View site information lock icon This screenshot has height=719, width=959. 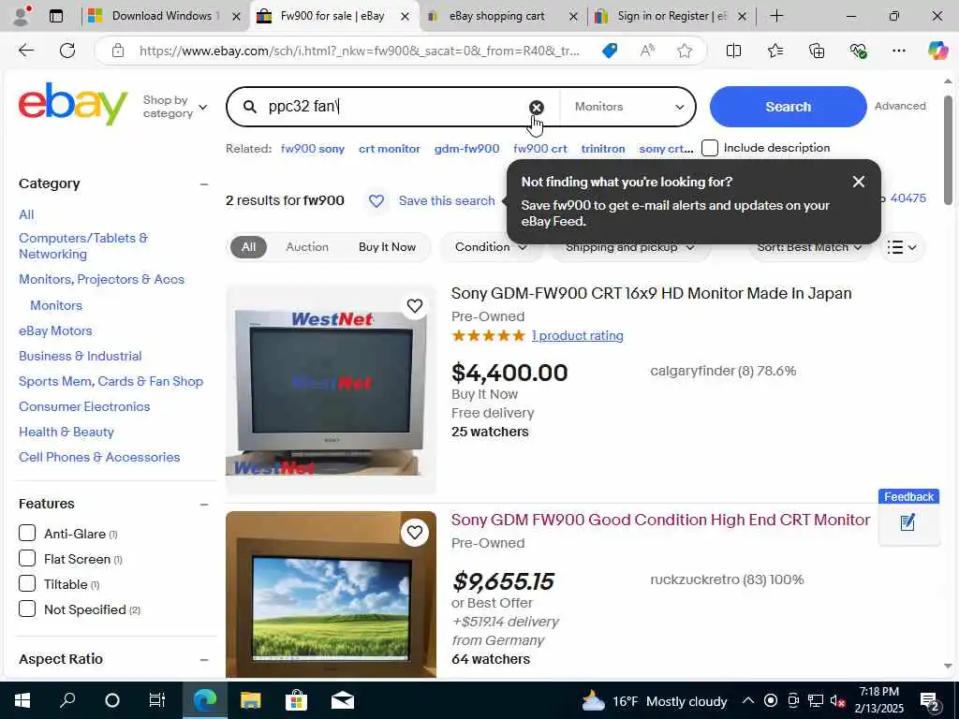coord(118,51)
